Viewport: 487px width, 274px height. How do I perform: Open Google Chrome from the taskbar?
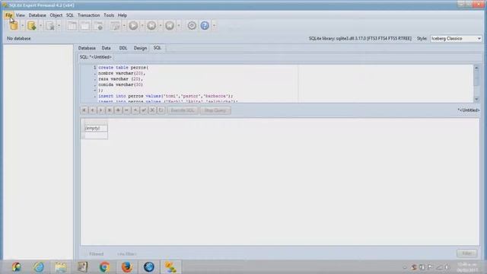click(x=105, y=267)
